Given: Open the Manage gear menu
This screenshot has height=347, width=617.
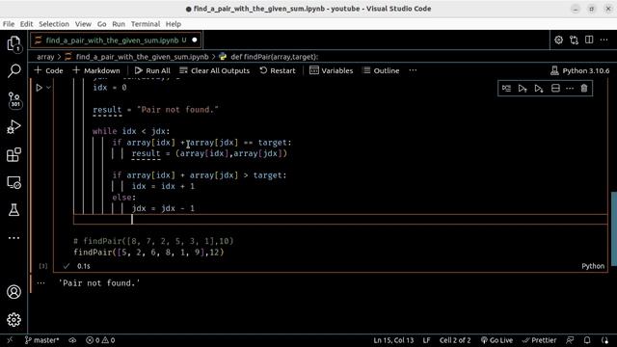Looking at the screenshot, I should coord(13,319).
